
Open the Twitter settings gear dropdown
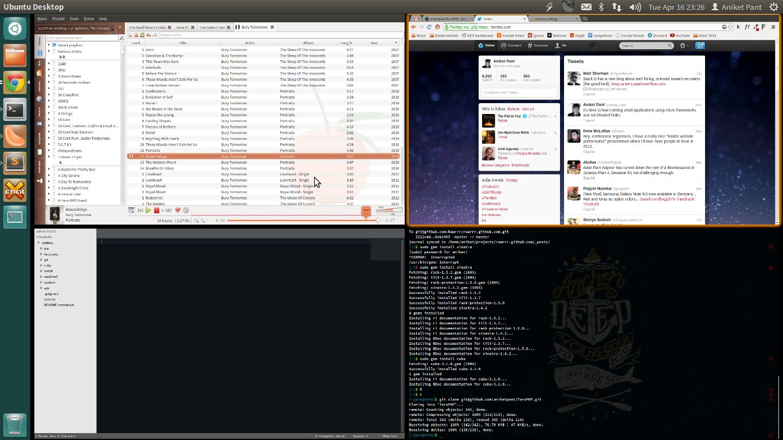684,45
